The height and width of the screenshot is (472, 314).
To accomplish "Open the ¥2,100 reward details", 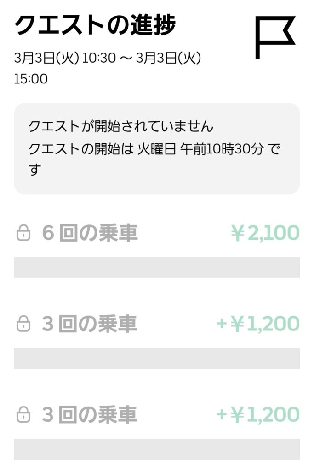I will pos(267,233).
